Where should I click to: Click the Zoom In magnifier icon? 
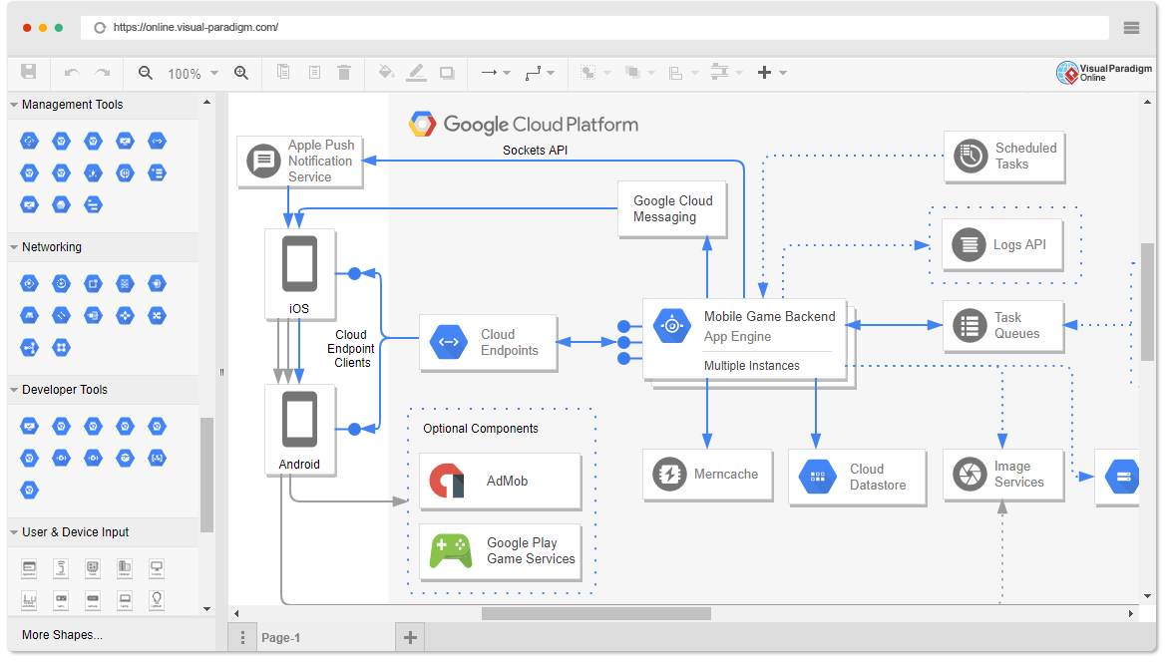[241, 73]
